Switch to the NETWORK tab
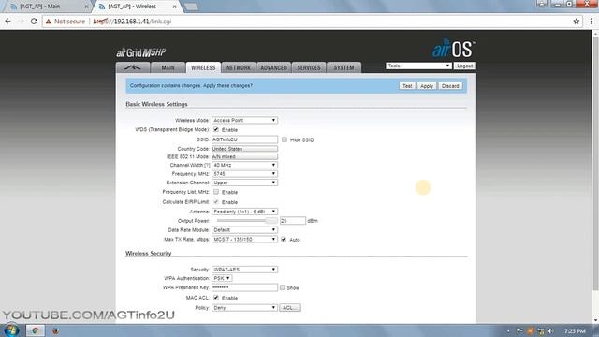 [239, 67]
